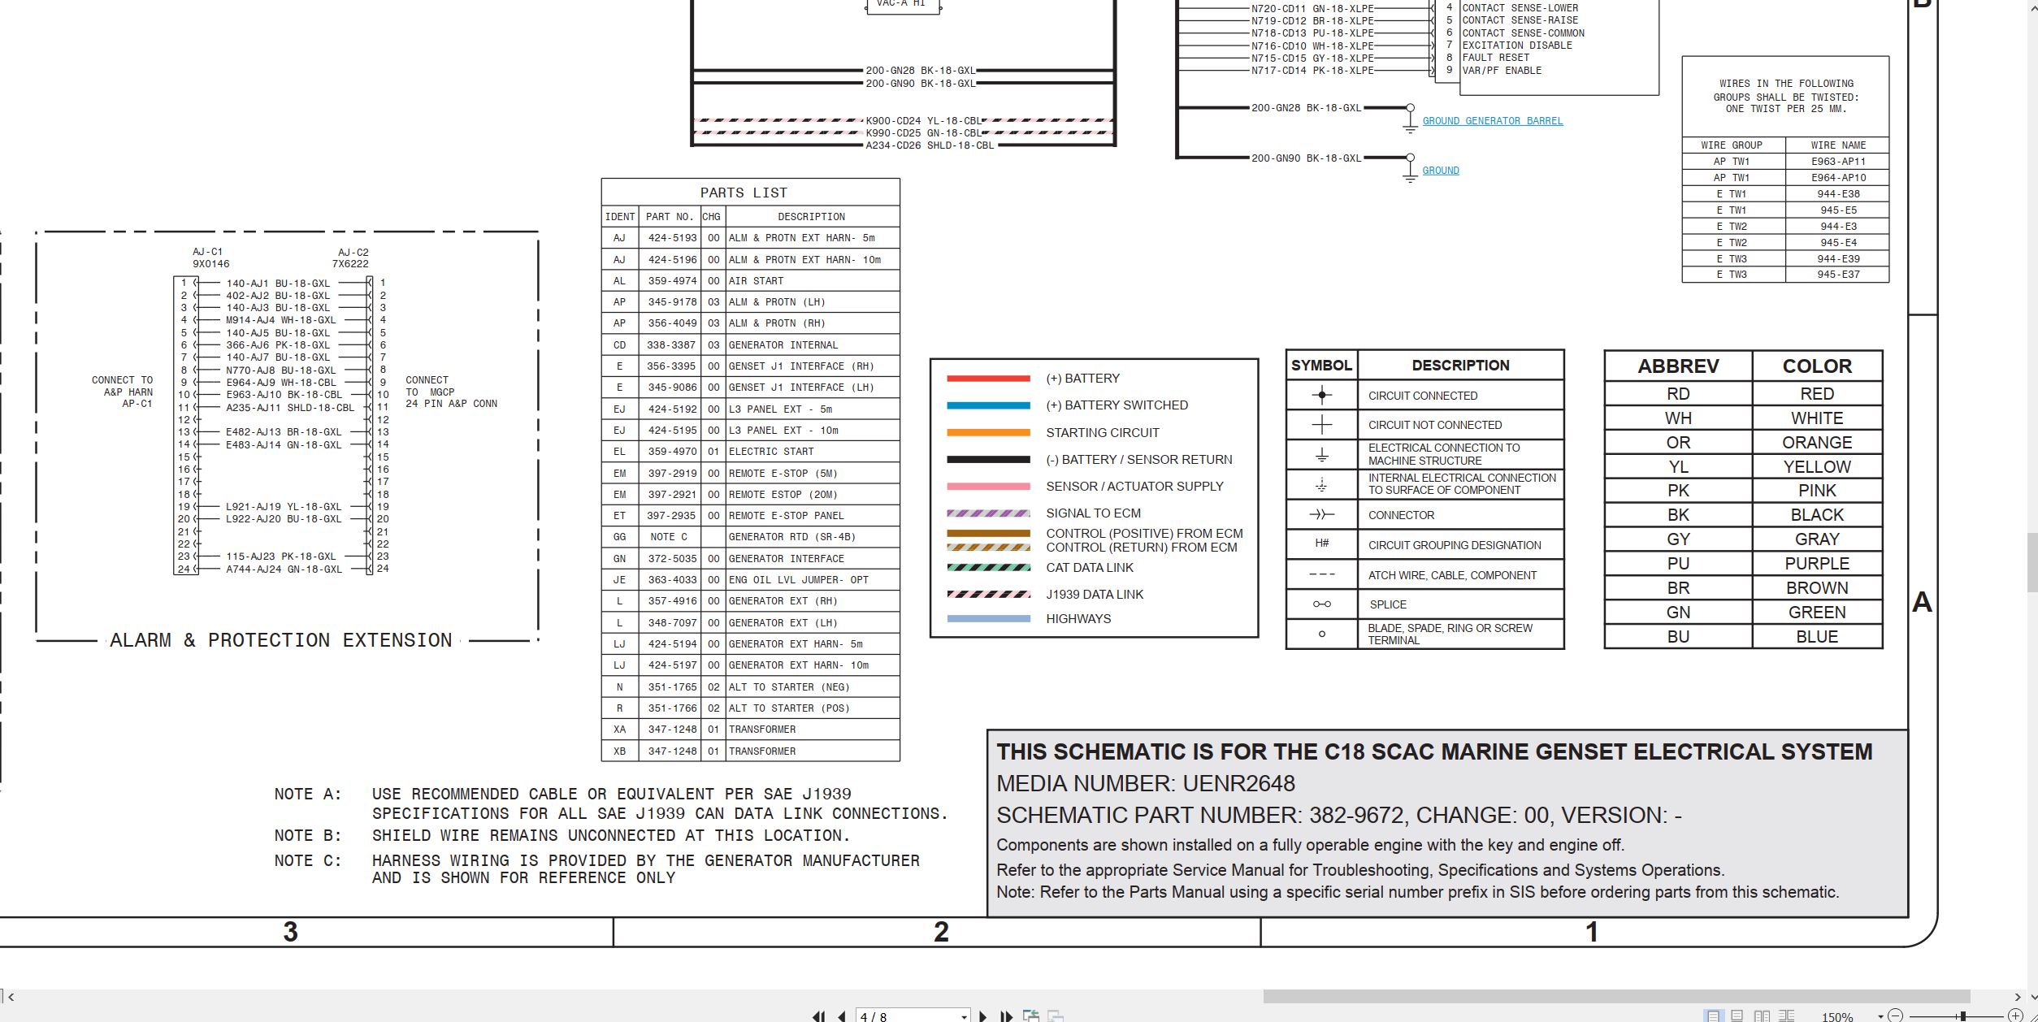Click the ELECTRIC START description
Image resolution: width=2038 pixels, height=1022 pixels.
pos(771,452)
